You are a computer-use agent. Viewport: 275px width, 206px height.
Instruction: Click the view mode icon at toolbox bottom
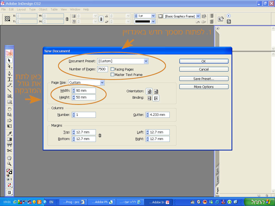(x=9, y=193)
